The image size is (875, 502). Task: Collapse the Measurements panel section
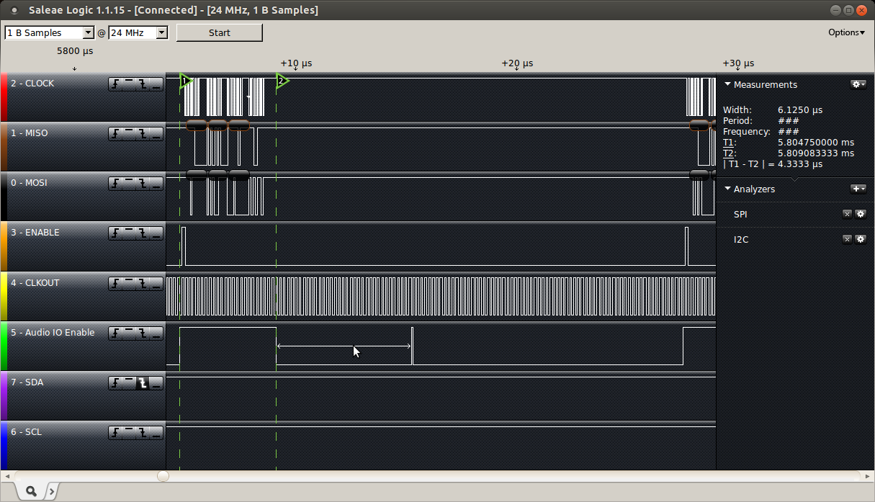[727, 84]
